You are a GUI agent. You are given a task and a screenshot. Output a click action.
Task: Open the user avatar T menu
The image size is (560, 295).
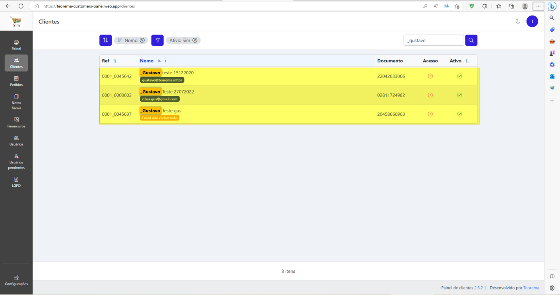coord(532,21)
